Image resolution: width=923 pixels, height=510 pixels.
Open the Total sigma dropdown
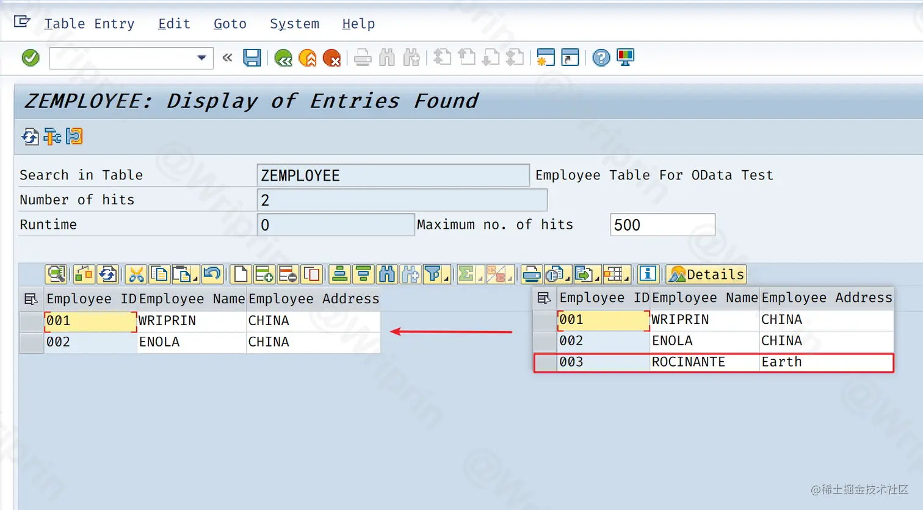pos(469,275)
